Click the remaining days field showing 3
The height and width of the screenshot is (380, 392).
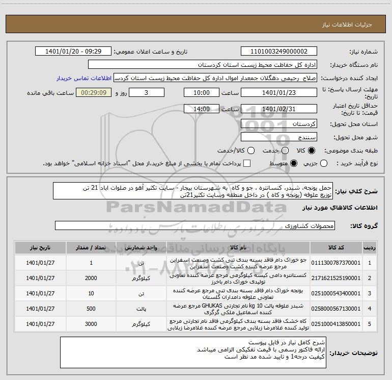[147, 92]
